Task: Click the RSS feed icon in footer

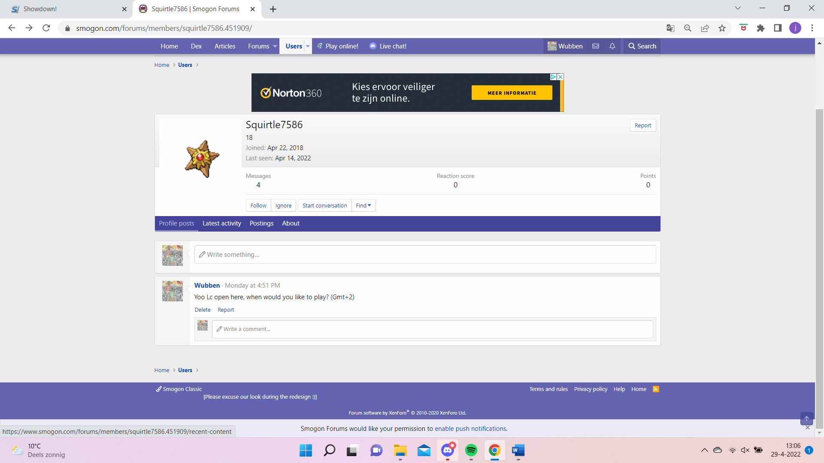Action: point(656,389)
